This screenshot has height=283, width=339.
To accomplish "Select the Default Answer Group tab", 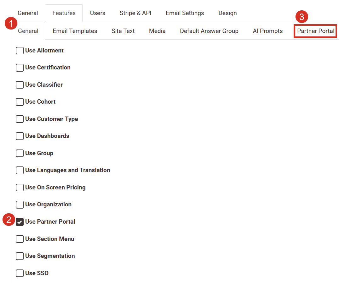I will 209,31.
